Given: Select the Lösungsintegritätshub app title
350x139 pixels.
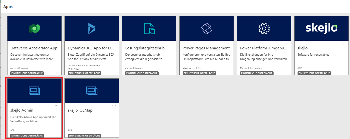Looking at the screenshot, I should click(145, 48).
